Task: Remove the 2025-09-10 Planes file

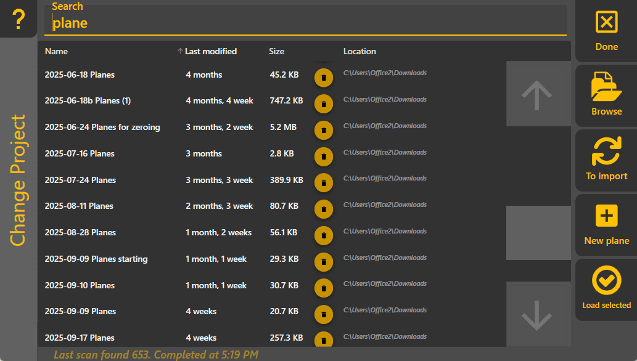Action: click(x=323, y=288)
